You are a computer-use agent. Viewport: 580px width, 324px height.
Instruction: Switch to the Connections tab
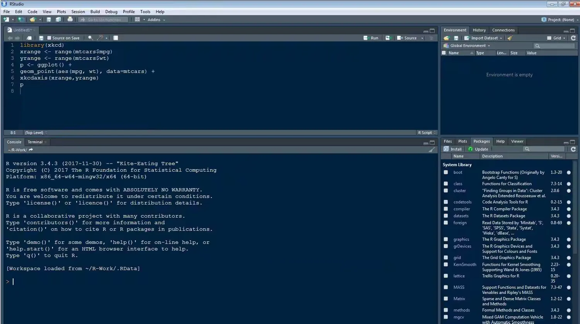503,30
